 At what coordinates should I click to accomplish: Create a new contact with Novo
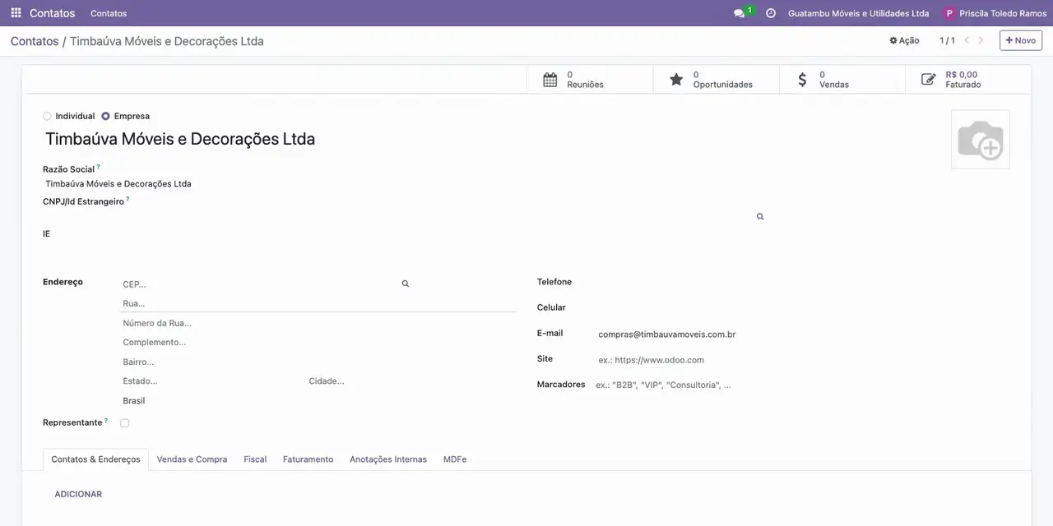point(1021,40)
